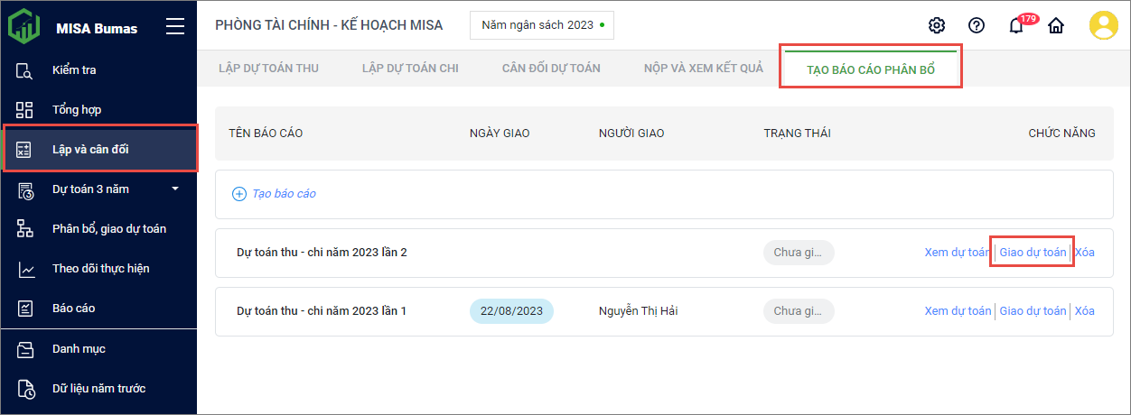The height and width of the screenshot is (415, 1131).
Task: Delete the lần 1 report with Xóa
Action: (x=1085, y=311)
